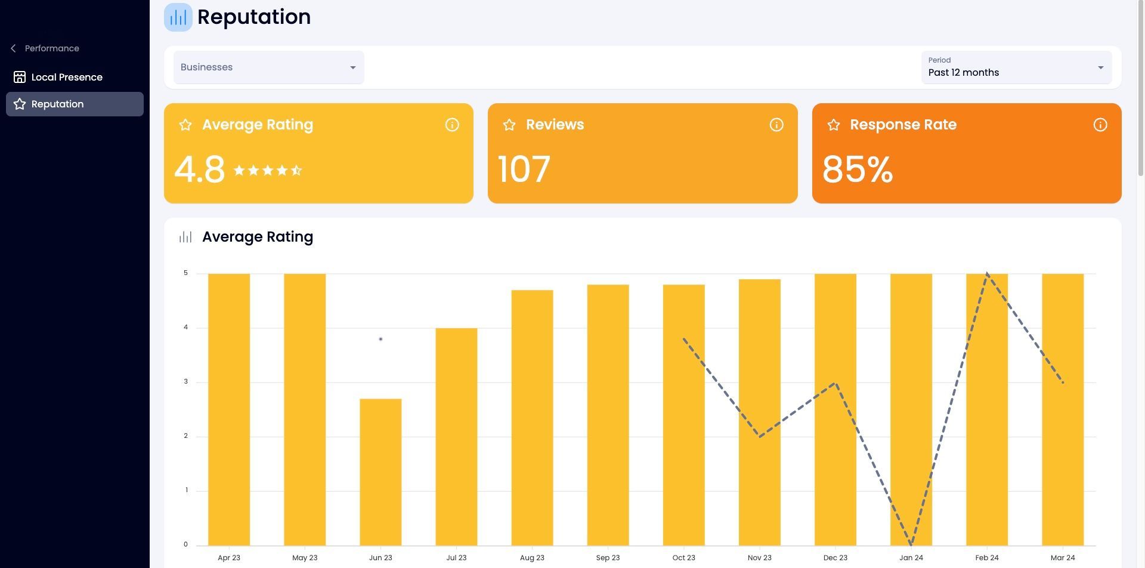
Task: Open Local Presence via its storefront icon
Action: click(x=20, y=77)
